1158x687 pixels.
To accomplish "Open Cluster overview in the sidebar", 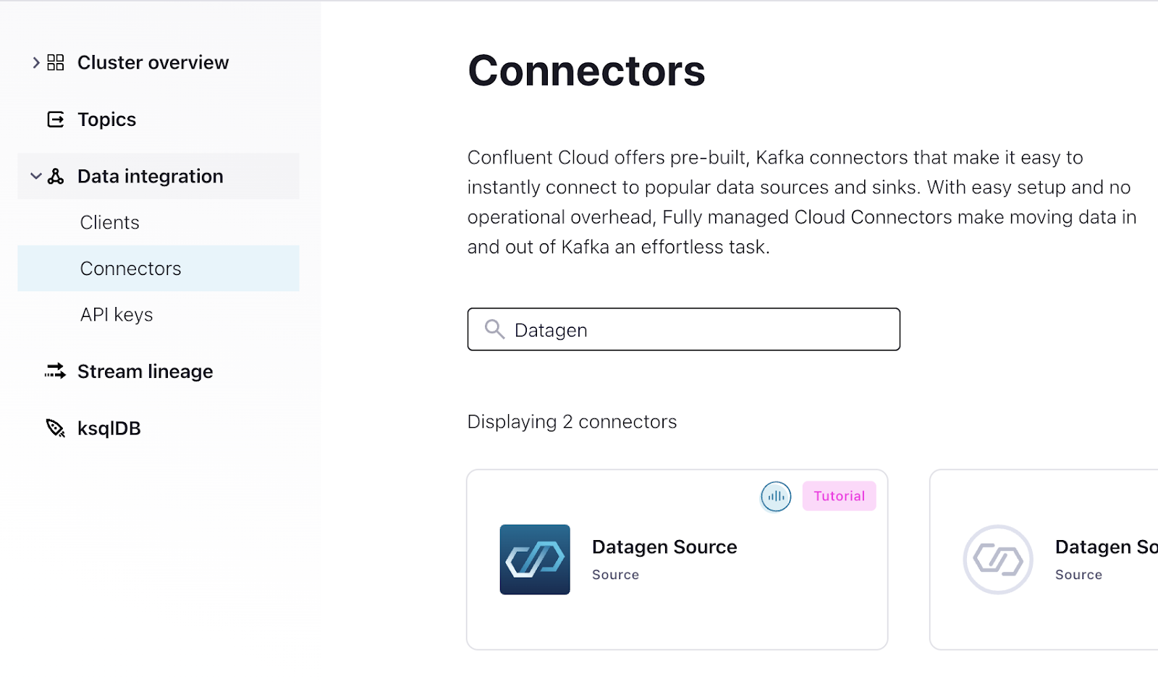I will pyautogui.click(x=153, y=63).
